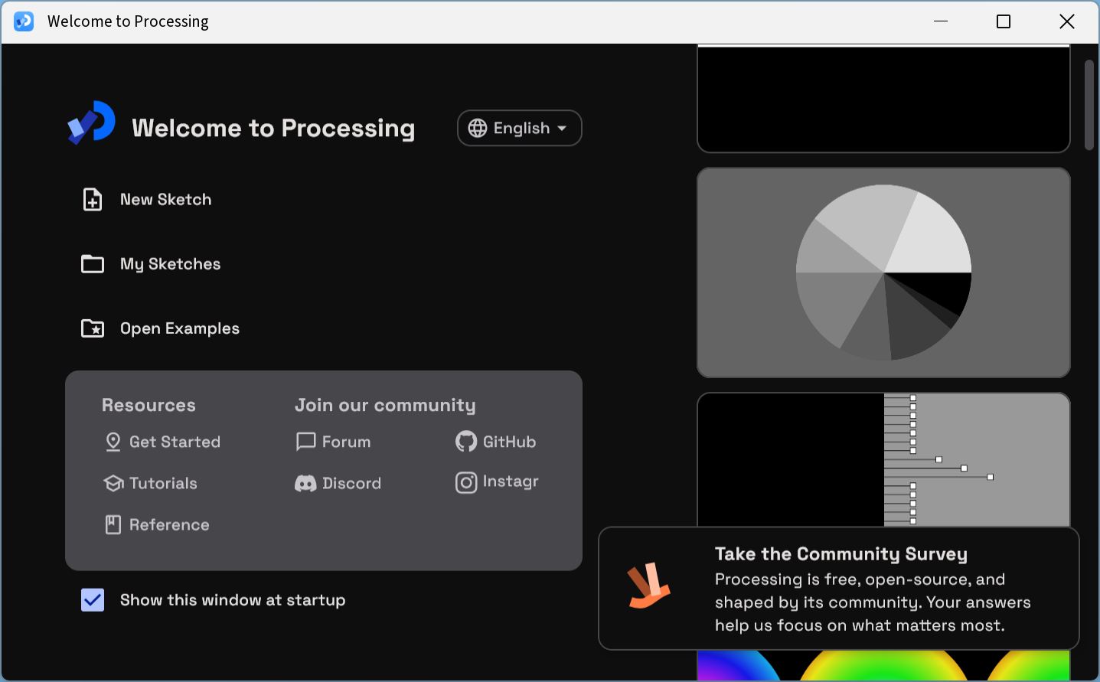
Task: Click the GitHub octocat icon
Action: click(466, 442)
